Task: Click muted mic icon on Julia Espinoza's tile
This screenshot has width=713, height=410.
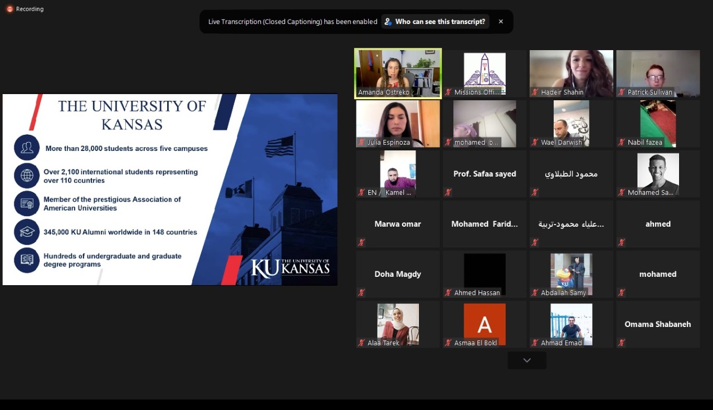Action: click(x=362, y=143)
